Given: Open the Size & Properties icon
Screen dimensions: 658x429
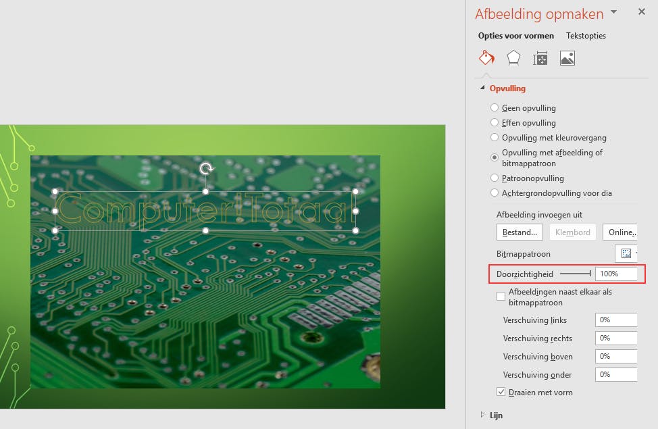Looking at the screenshot, I should (540, 58).
